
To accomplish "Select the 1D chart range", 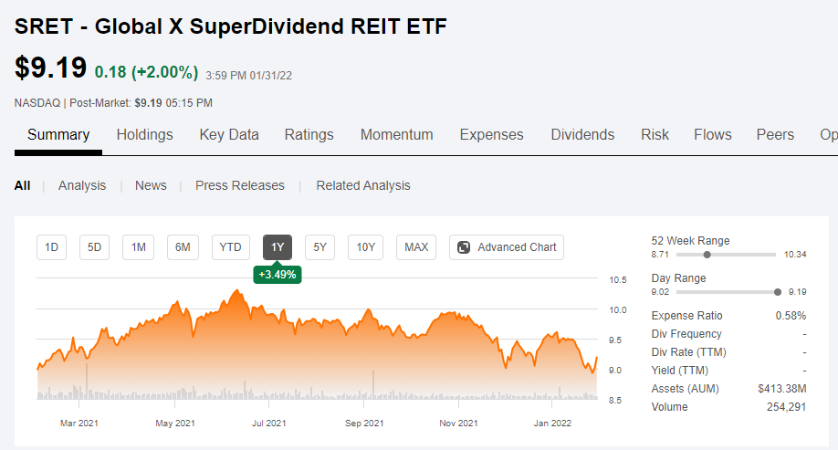I will point(51,247).
